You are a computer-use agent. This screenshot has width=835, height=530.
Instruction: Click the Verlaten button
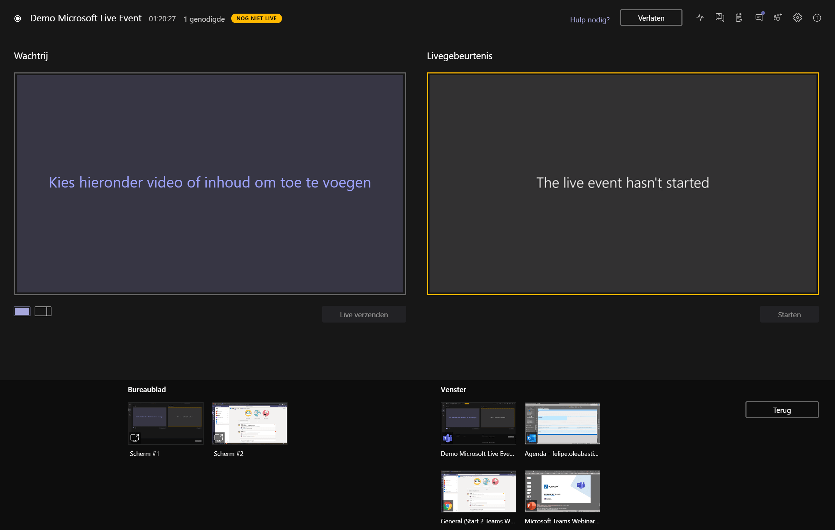tap(651, 18)
